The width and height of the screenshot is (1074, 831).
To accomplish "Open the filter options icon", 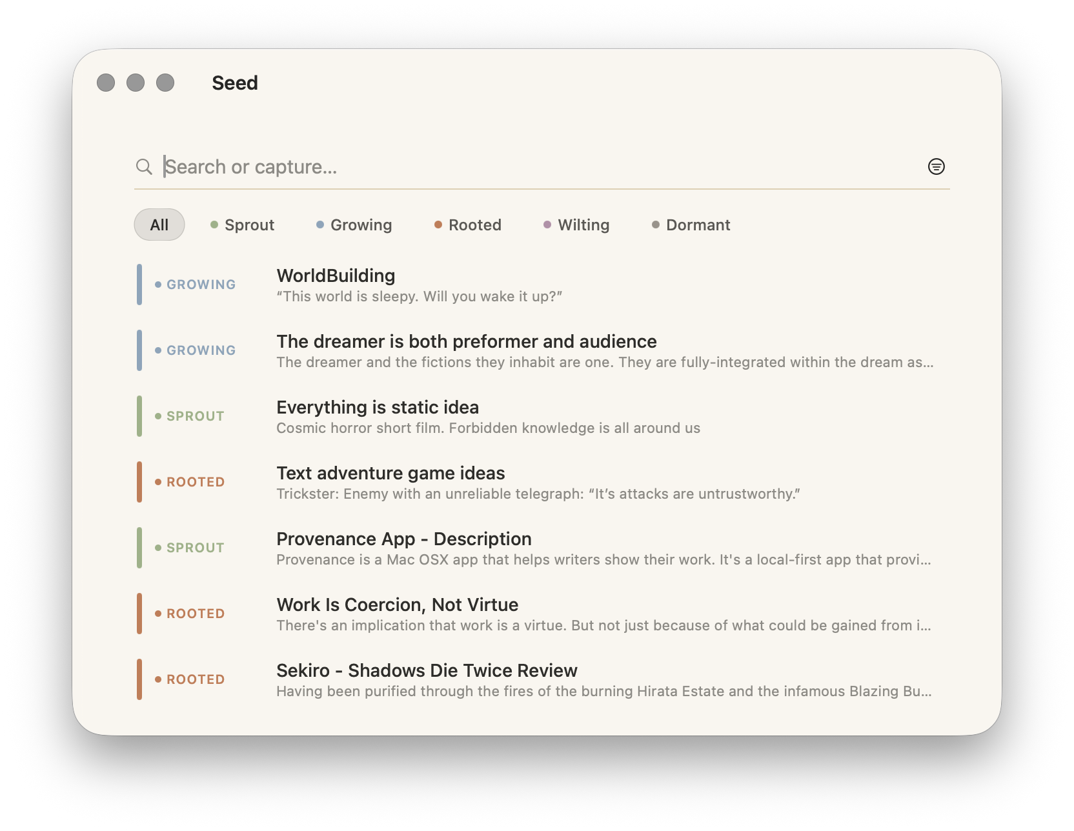I will click(x=936, y=166).
